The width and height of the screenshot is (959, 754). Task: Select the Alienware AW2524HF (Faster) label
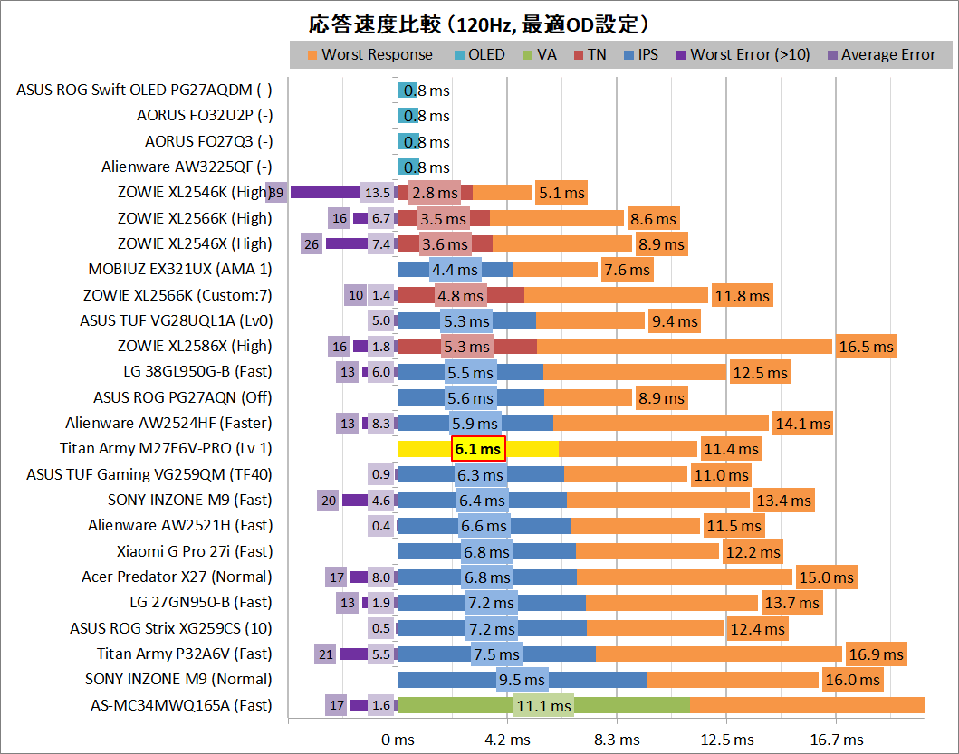[x=168, y=424]
